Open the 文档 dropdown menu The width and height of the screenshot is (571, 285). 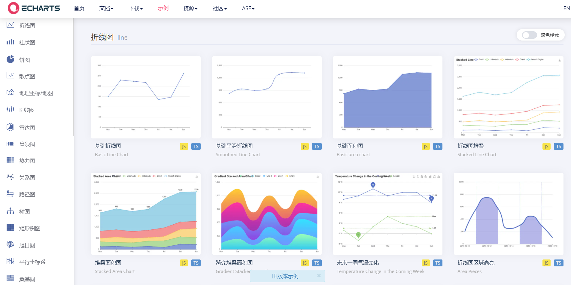[106, 8]
